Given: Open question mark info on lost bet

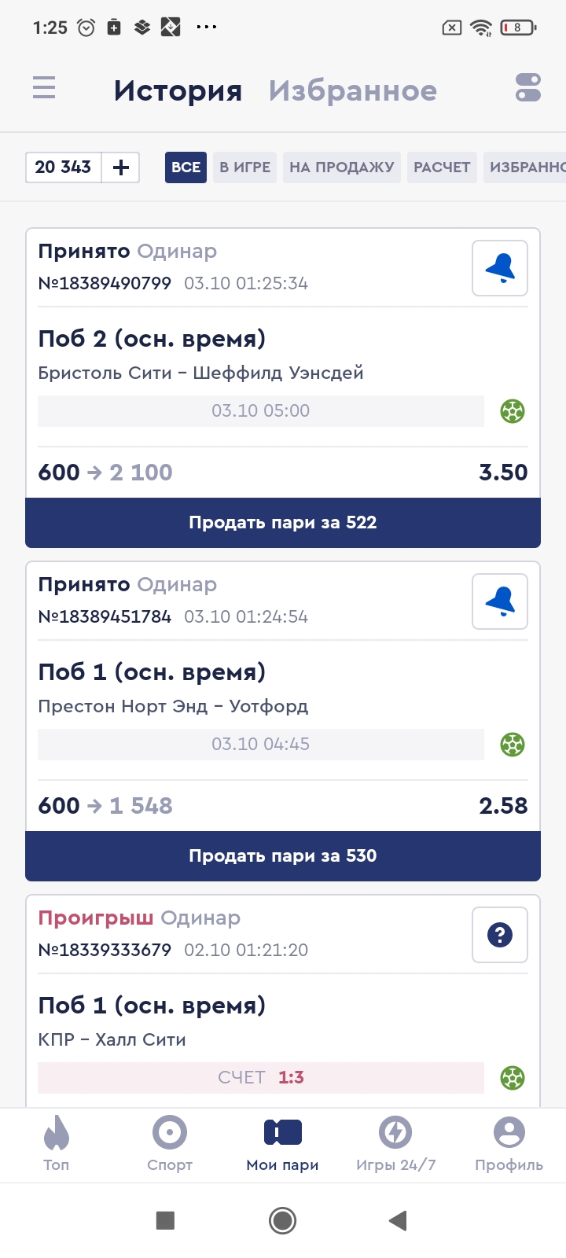Looking at the screenshot, I should tap(499, 935).
